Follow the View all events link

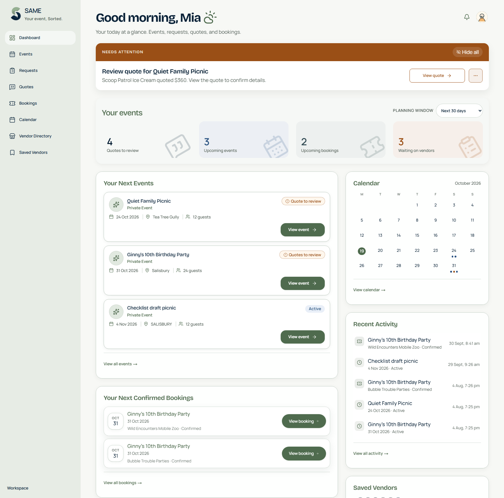pos(120,364)
